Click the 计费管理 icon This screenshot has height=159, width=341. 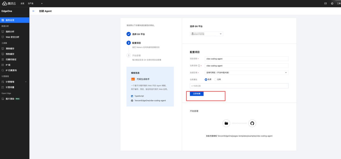(3, 82)
